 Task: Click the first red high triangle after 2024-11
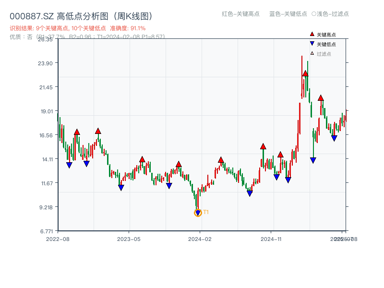[280, 155]
